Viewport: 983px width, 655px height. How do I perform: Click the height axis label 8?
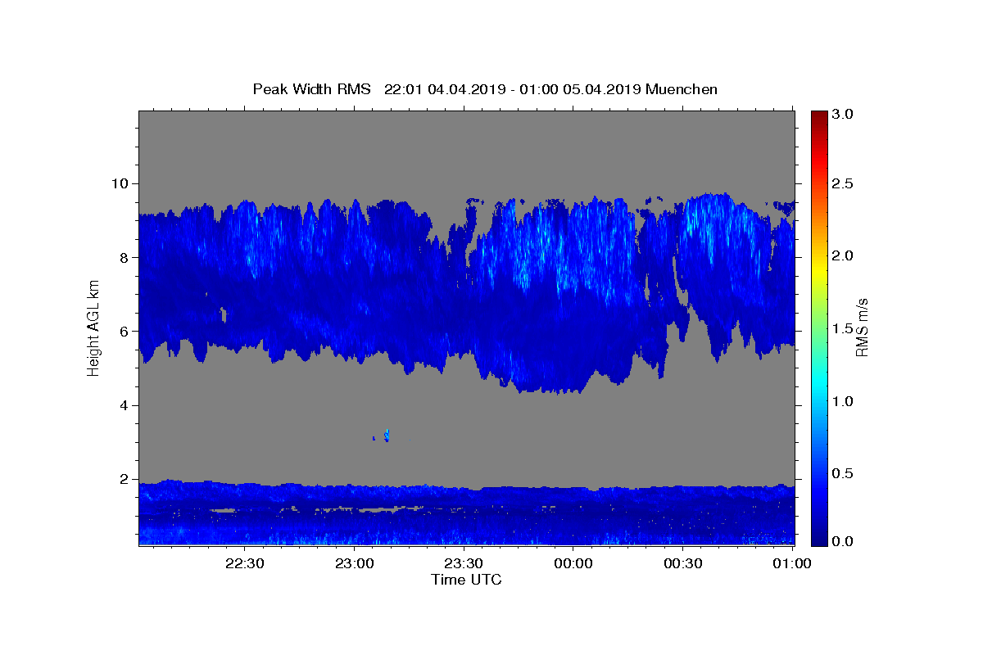click(x=126, y=257)
